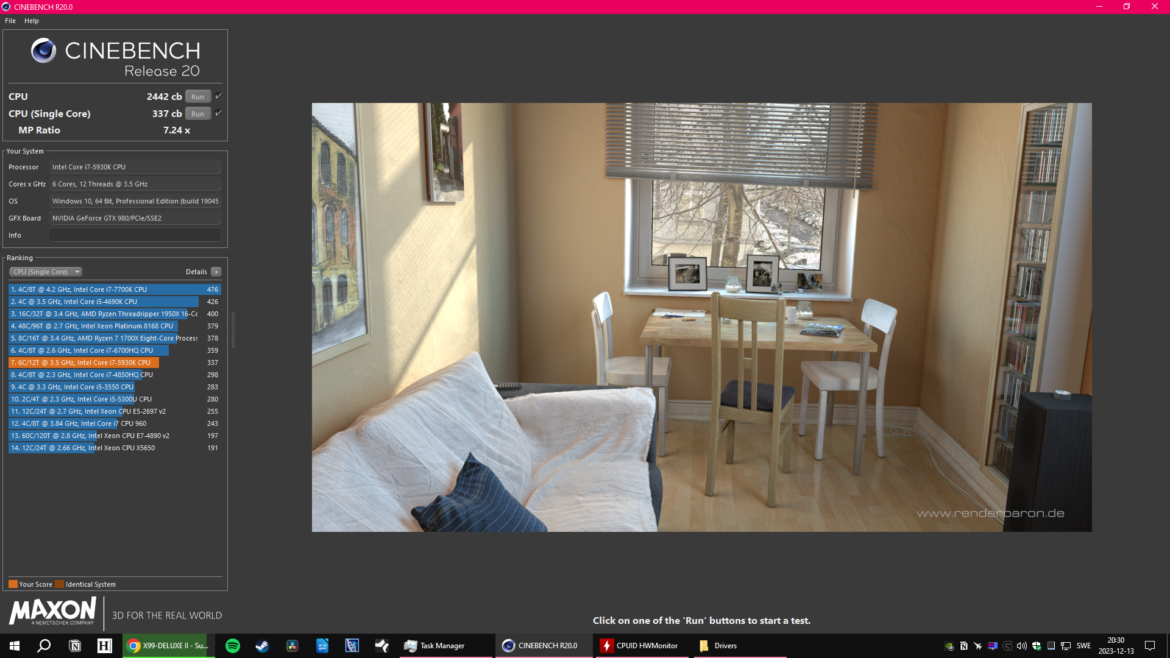Viewport: 1170px width, 658px height.
Task: Launch DaVinci Resolve from taskbar
Action: point(292,646)
